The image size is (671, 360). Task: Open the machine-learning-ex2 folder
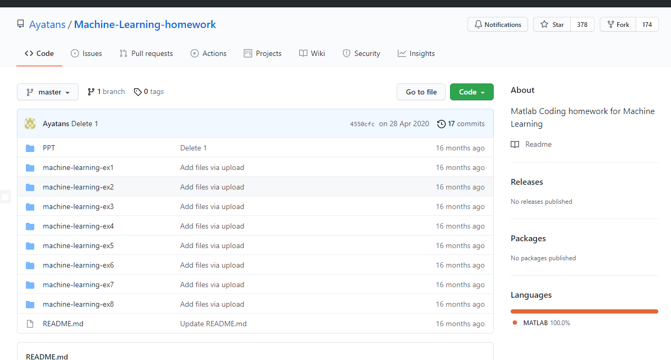[78, 187]
